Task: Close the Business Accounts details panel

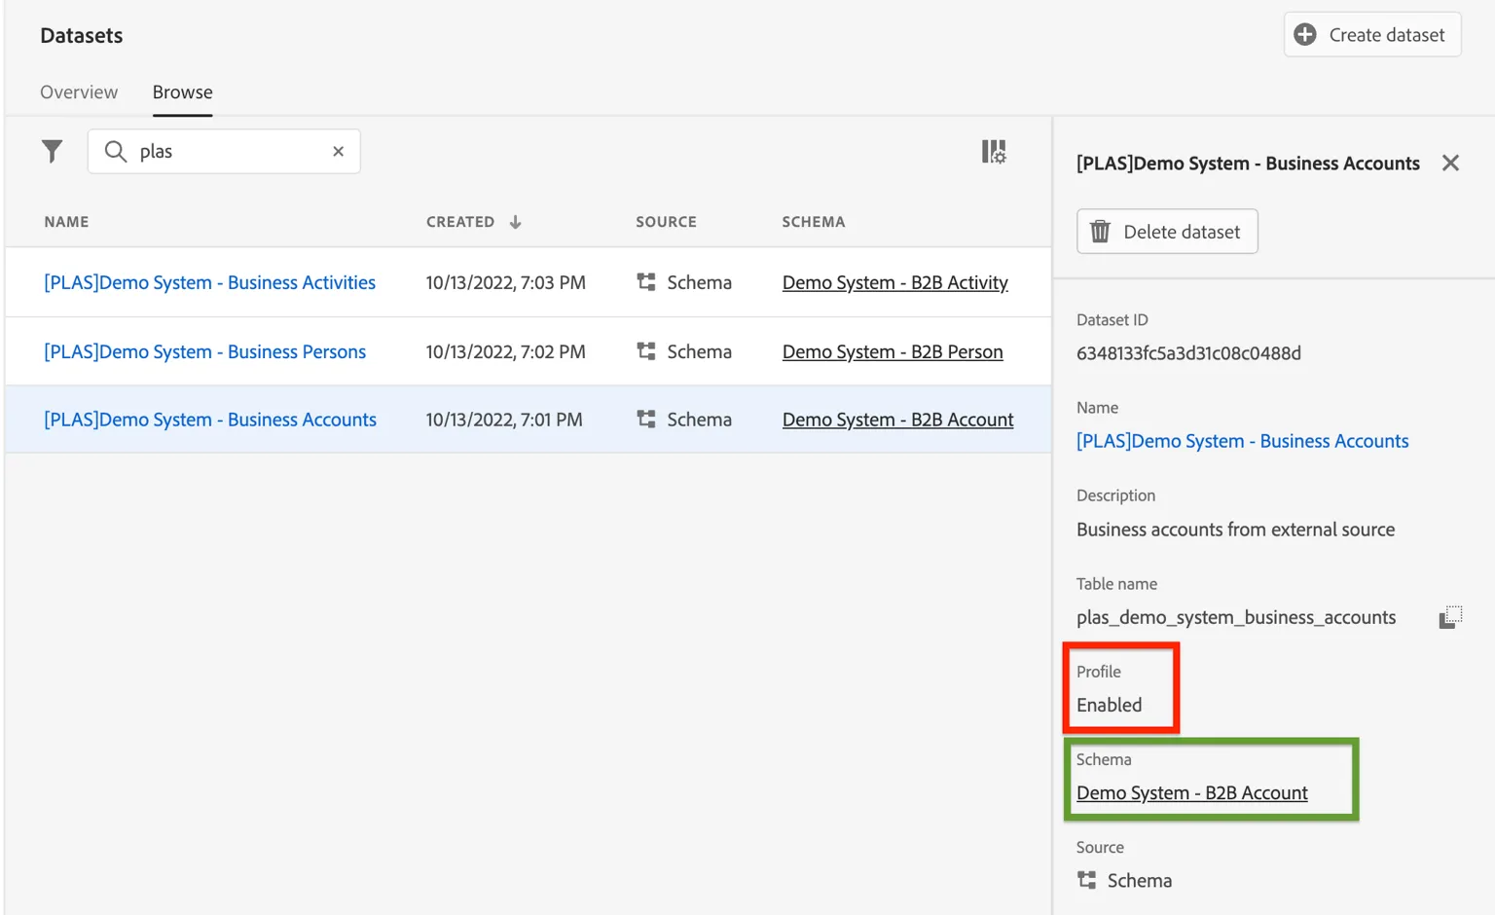Action: pos(1450,163)
